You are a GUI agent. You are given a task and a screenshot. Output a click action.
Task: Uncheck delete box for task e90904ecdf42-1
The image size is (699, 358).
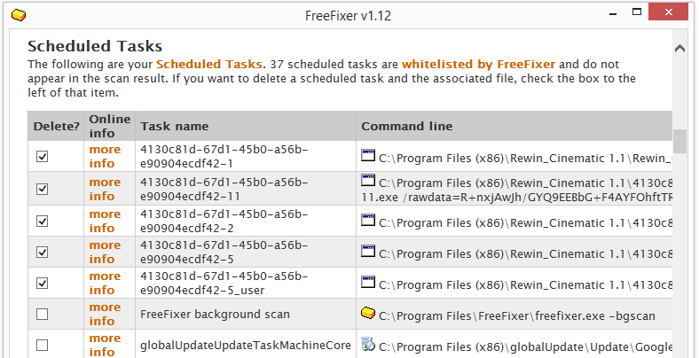[x=42, y=156]
